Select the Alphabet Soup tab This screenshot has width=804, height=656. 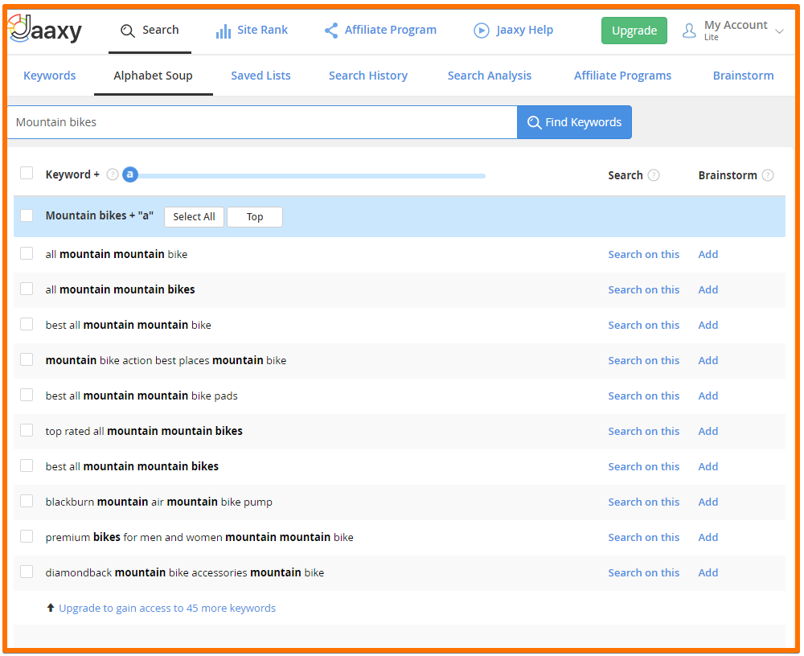[153, 76]
